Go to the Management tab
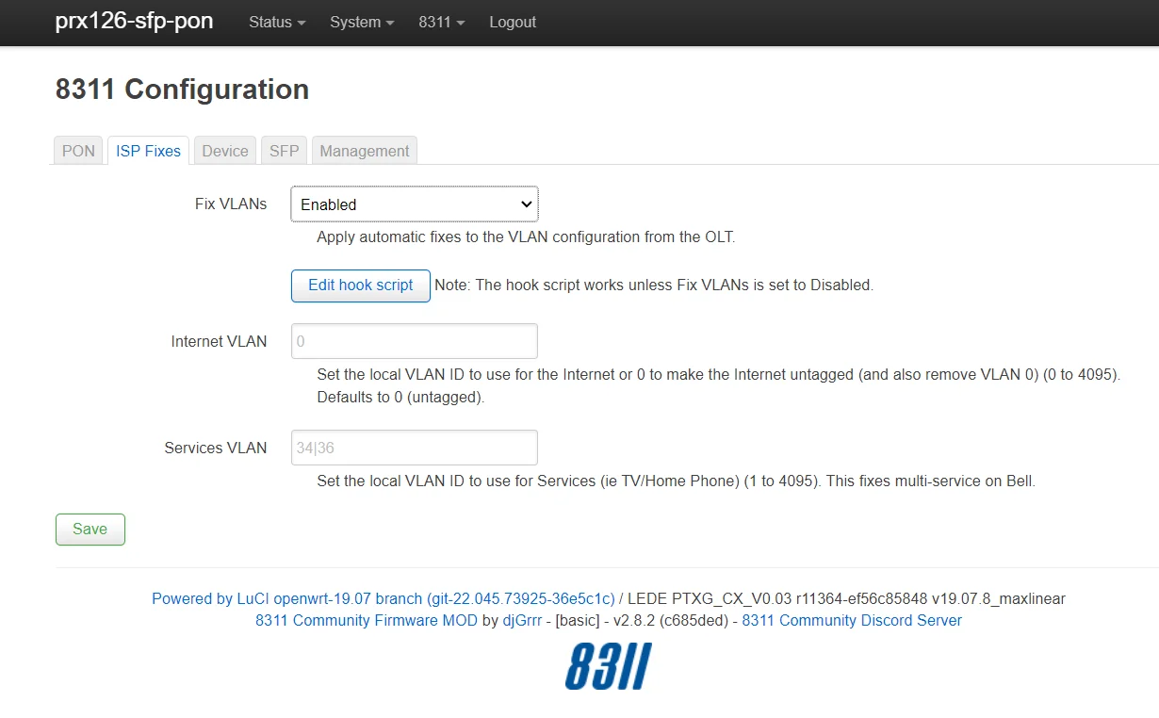1159x718 pixels. [365, 151]
